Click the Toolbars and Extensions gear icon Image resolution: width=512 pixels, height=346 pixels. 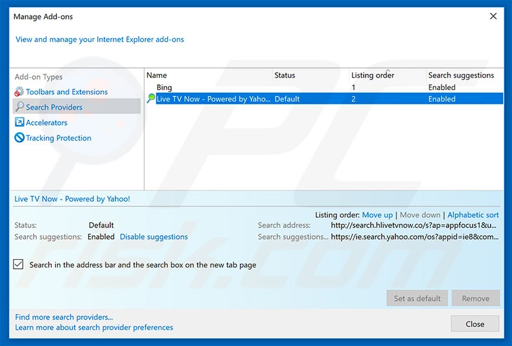(x=19, y=92)
